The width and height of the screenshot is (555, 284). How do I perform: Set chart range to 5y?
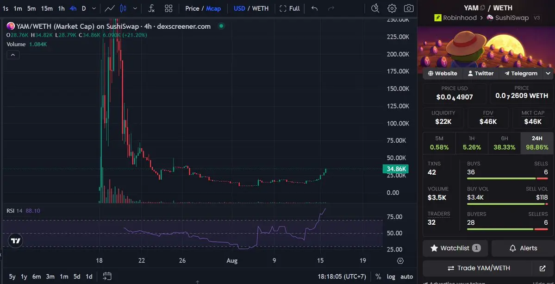point(12,277)
